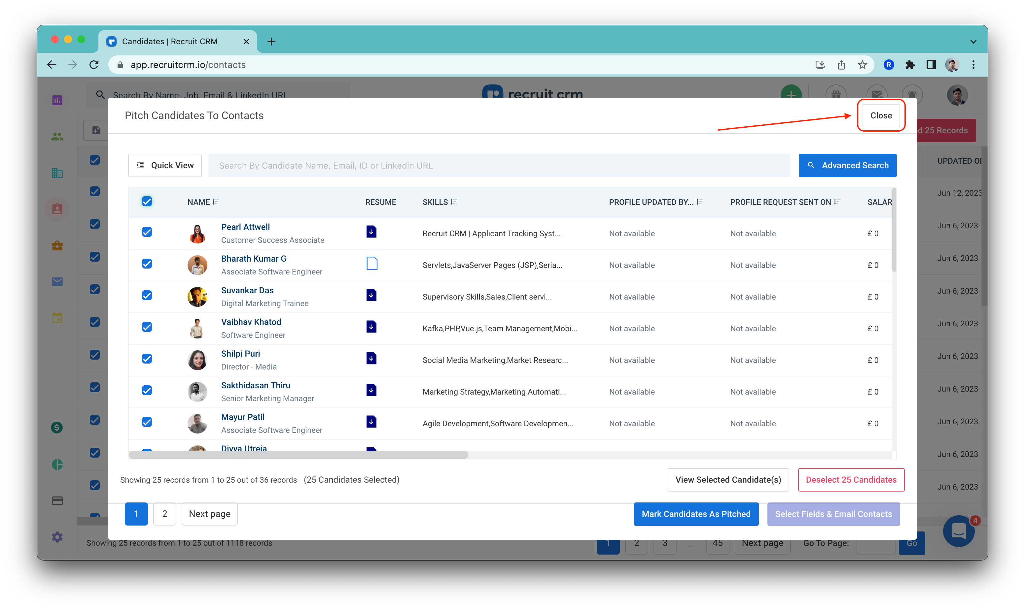Open the Quick View panel

pyautogui.click(x=165, y=165)
